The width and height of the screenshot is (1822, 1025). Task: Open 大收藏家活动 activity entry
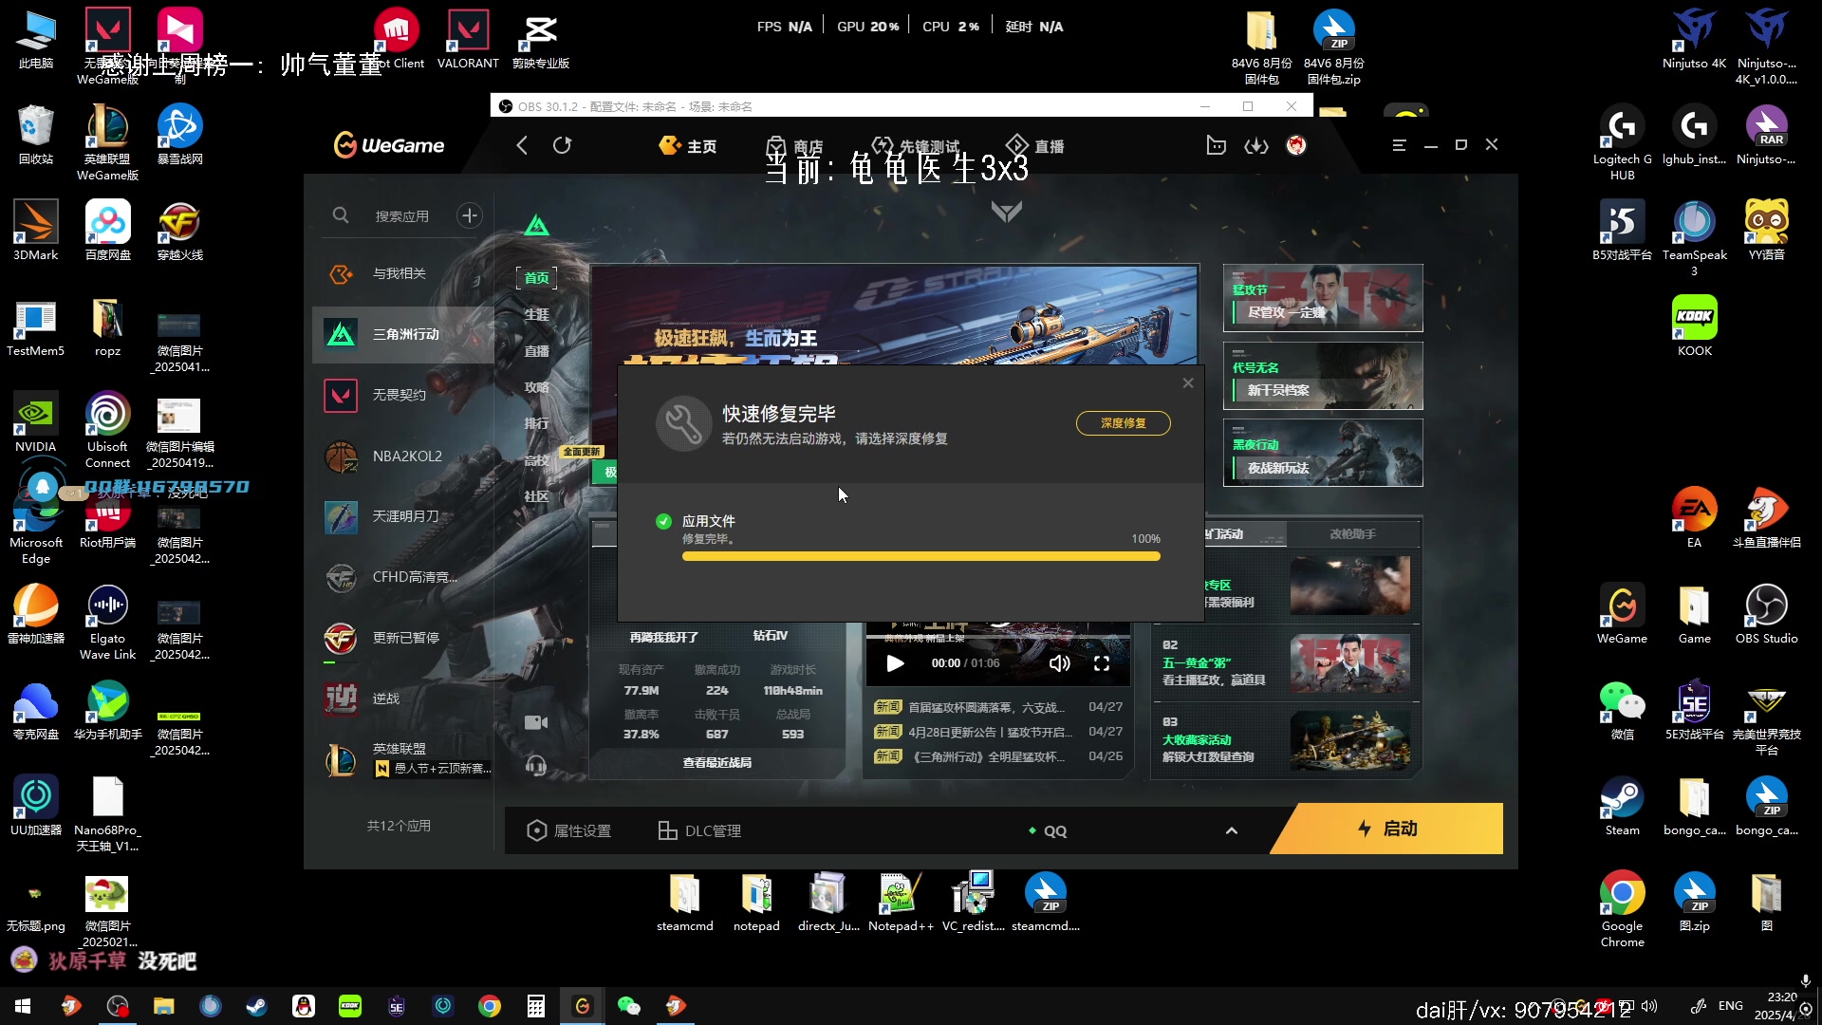[1287, 741]
